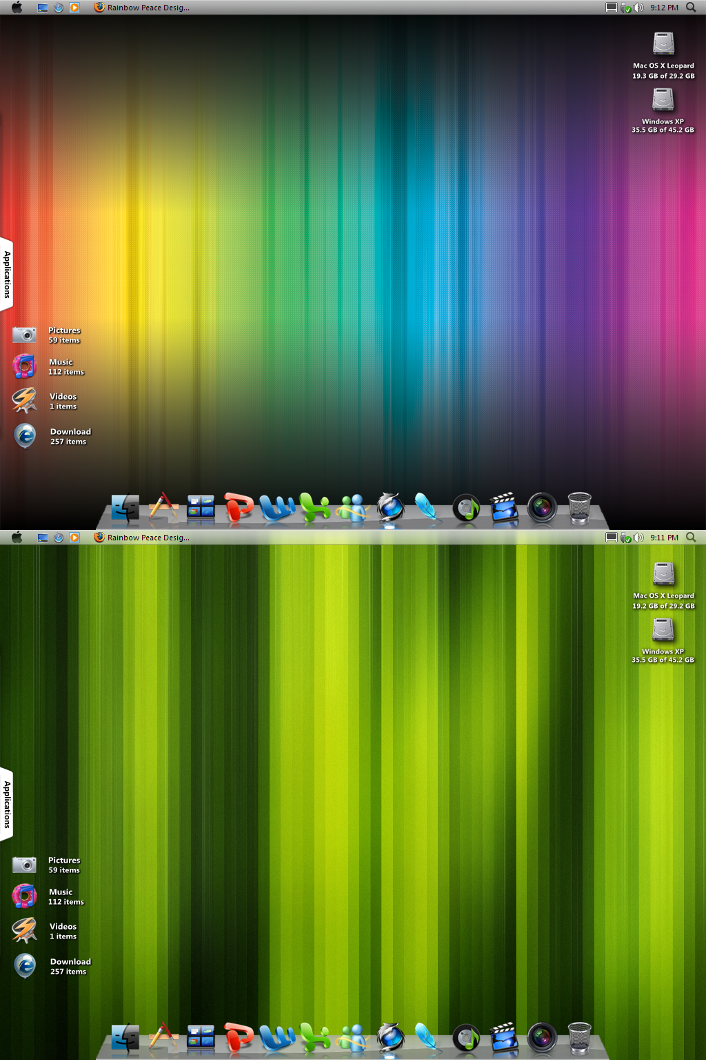Viewport: 706px width, 1060px height.
Task: Open the Trash in the rainbow desktop dock
Action: coord(579,508)
